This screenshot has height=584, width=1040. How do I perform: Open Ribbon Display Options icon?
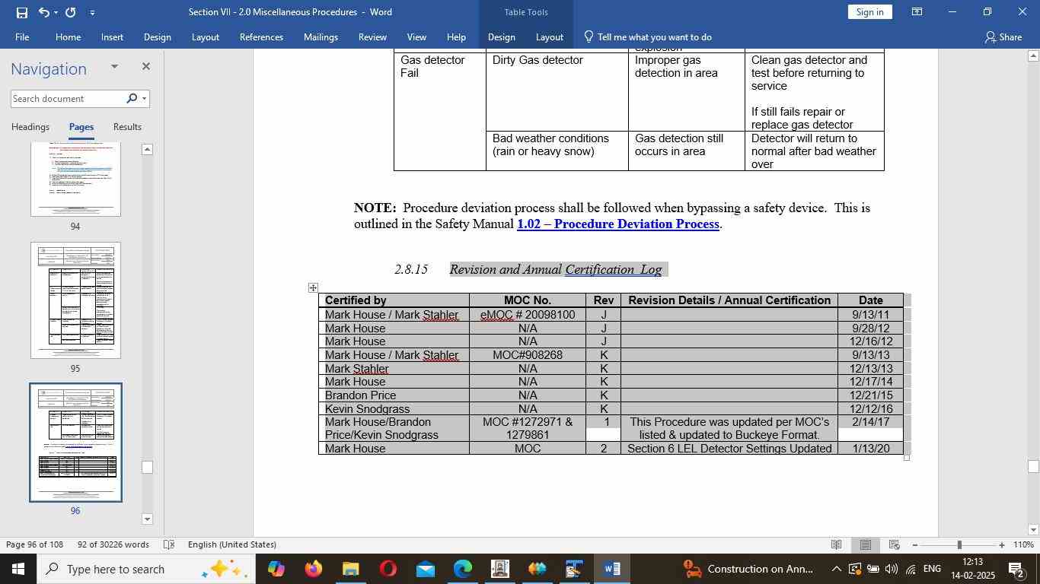click(917, 12)
